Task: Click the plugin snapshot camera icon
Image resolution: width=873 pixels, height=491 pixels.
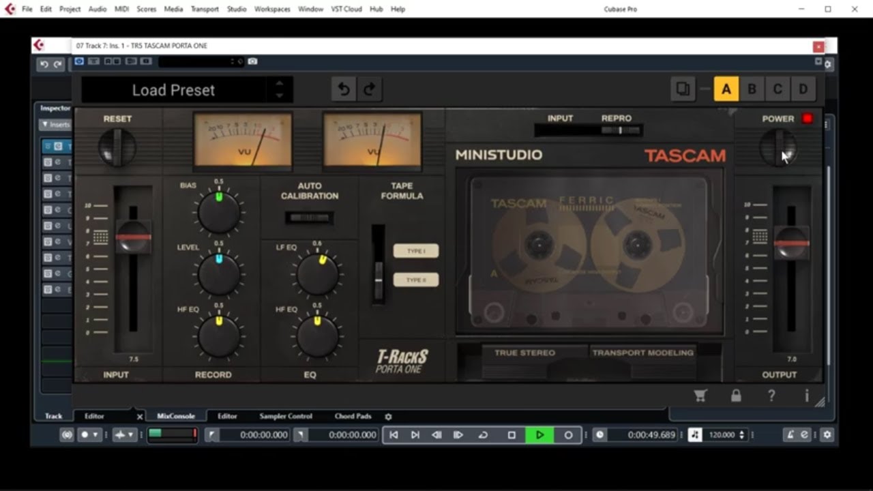Action: (252, 61)
